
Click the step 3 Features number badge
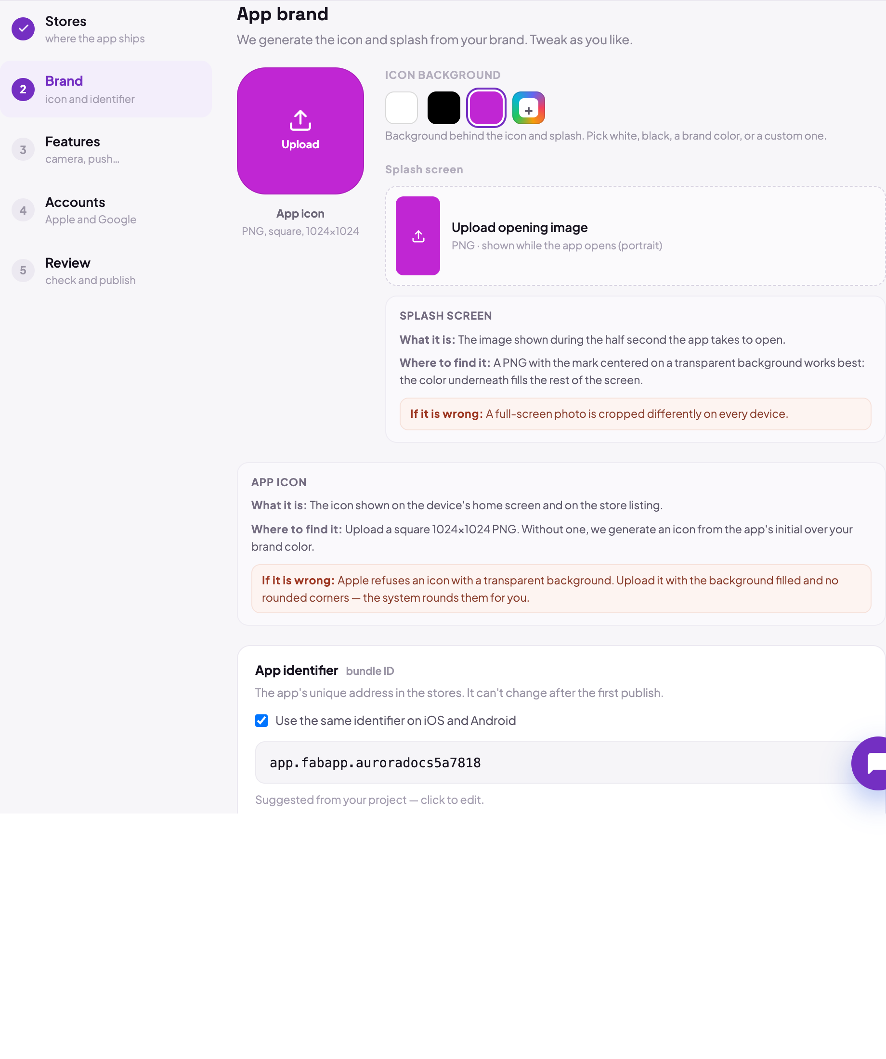tap(23, 149)
